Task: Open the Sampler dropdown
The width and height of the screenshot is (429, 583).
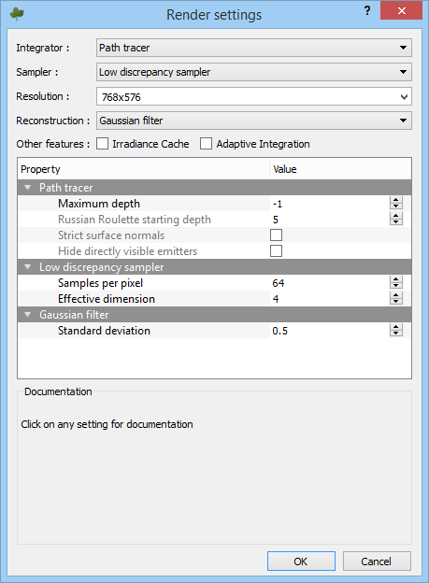Action: 253,72
